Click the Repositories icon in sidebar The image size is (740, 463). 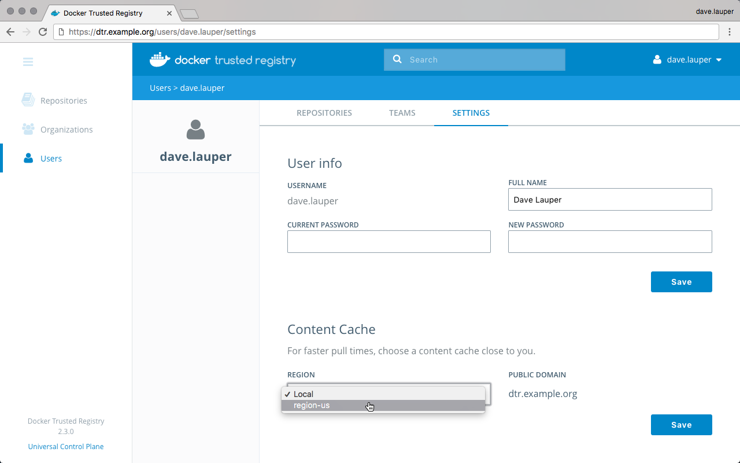[x=28, y=100]
